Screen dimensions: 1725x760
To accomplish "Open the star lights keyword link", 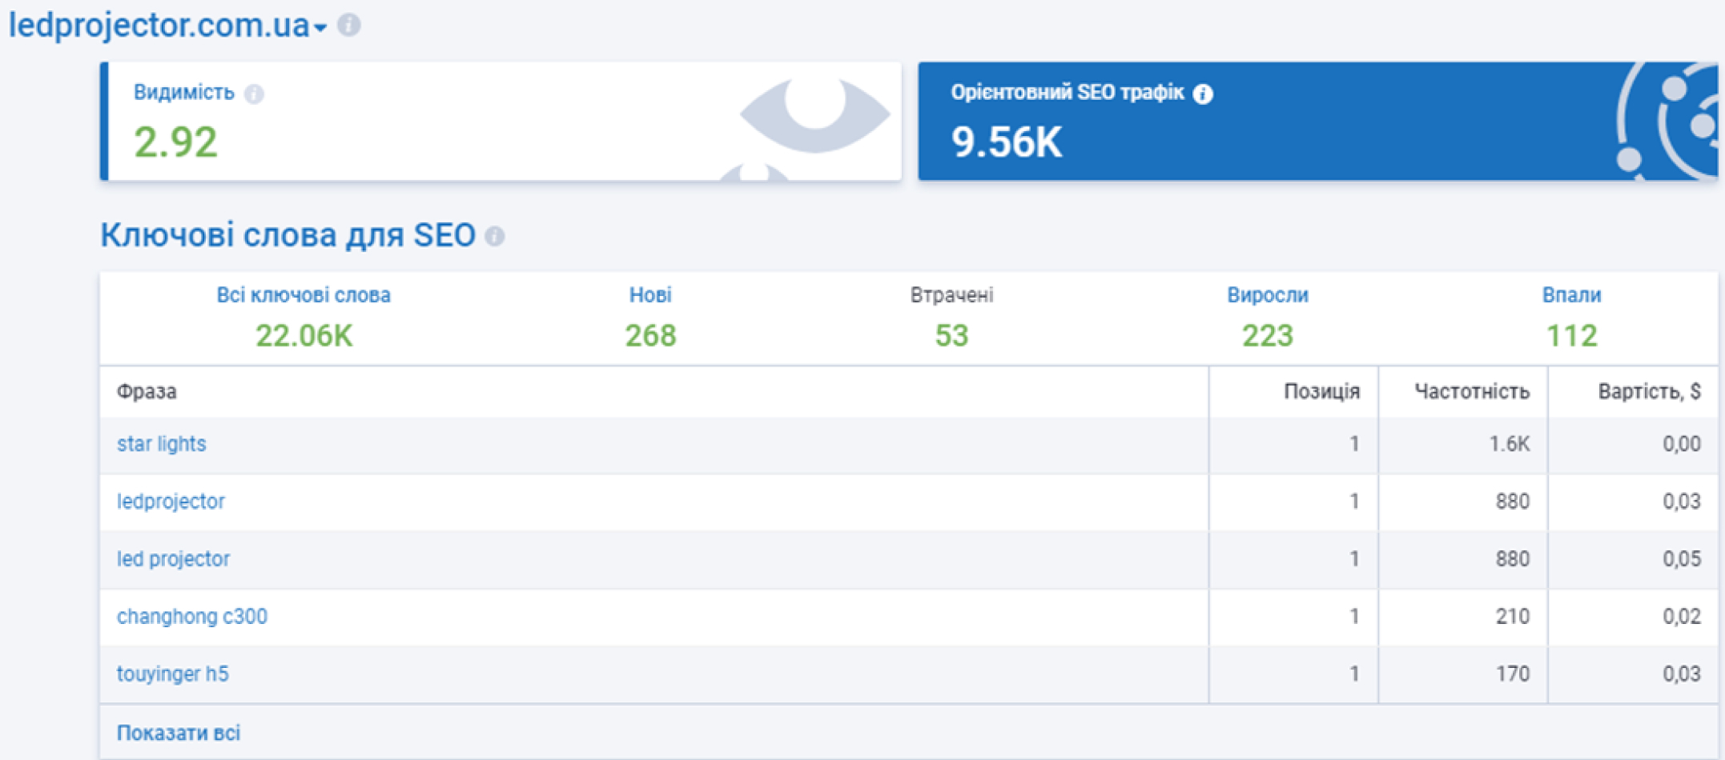I will pos(161,444).
